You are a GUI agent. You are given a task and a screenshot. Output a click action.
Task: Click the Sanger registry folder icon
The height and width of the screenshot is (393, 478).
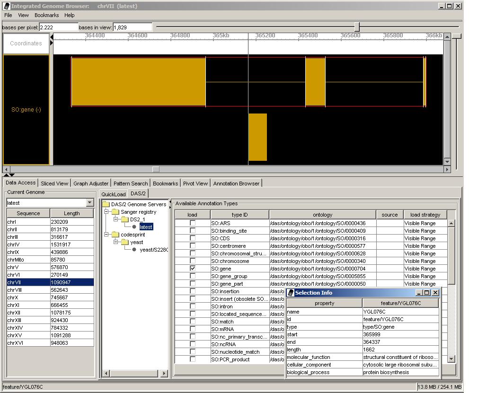(x=115, y=212)
